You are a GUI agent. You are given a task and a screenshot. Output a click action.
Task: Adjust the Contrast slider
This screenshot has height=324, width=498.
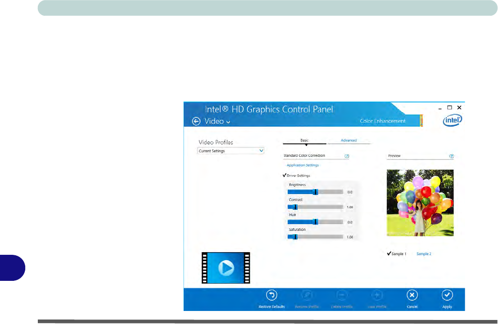315,207
